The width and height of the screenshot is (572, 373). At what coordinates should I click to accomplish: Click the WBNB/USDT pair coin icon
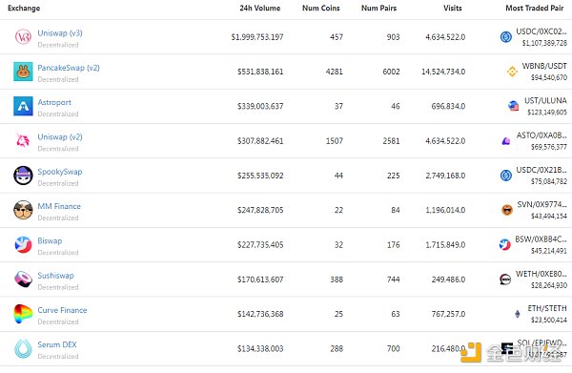coord(512,72)
